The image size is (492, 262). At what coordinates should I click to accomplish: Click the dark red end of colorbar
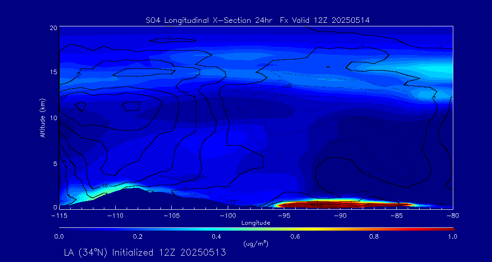tap(450, 228)
